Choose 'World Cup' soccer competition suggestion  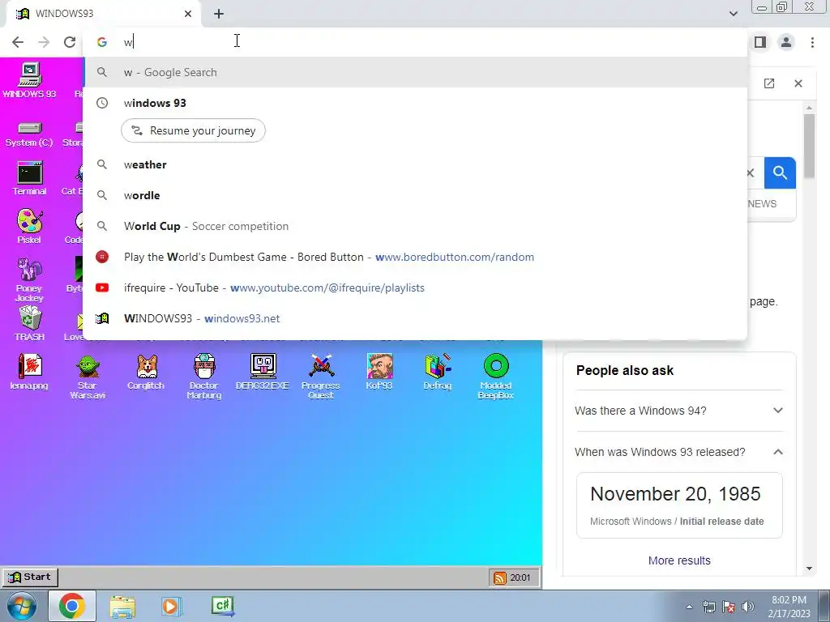pos(415,226)
